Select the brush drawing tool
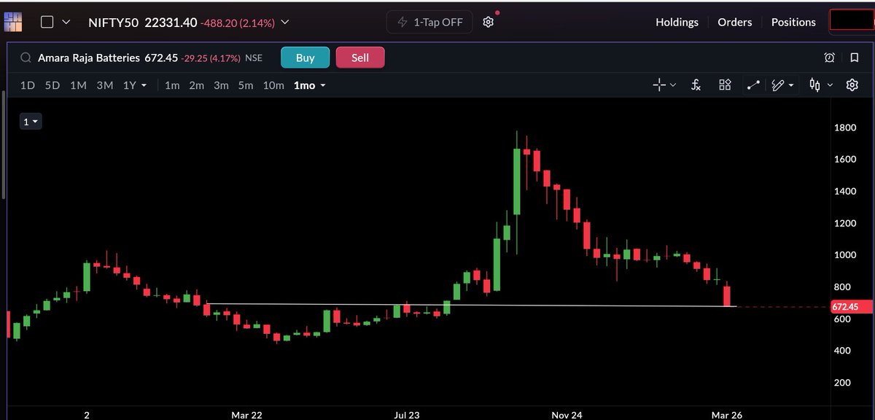 tap(778, 85)
